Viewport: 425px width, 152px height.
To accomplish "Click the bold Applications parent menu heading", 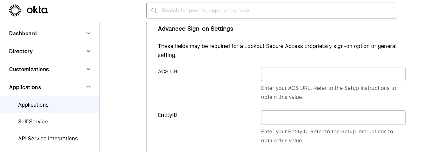I will coord(25,87).
